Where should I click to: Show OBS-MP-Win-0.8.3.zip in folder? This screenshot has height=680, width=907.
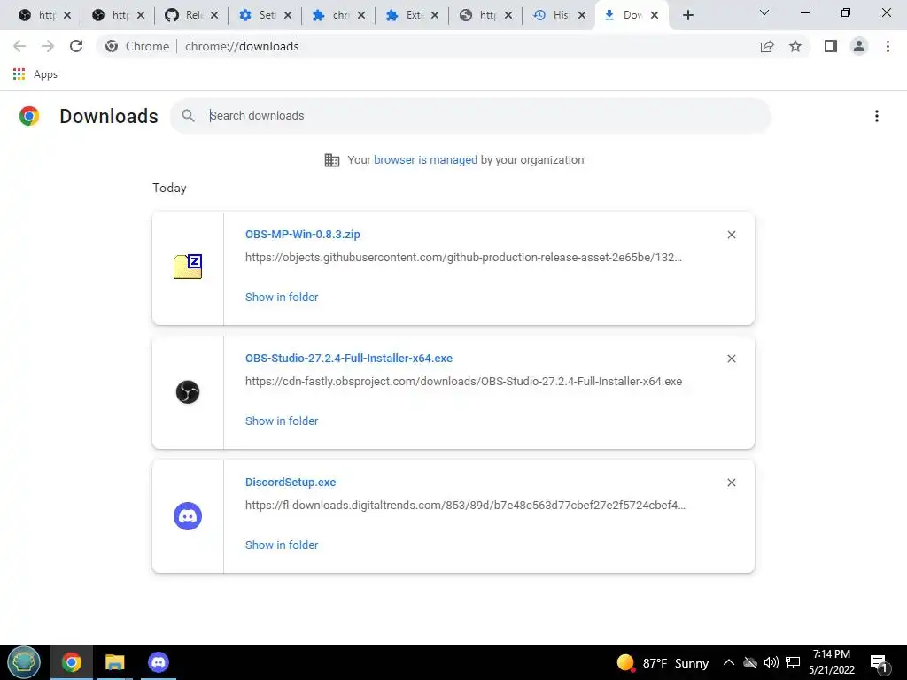(282, 297)
